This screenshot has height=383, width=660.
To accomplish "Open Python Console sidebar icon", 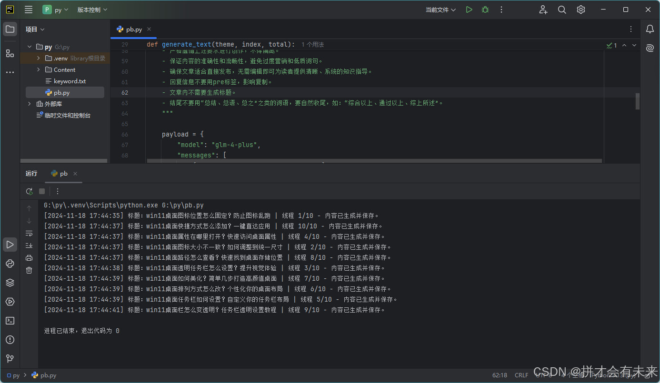I will point(10,264).
